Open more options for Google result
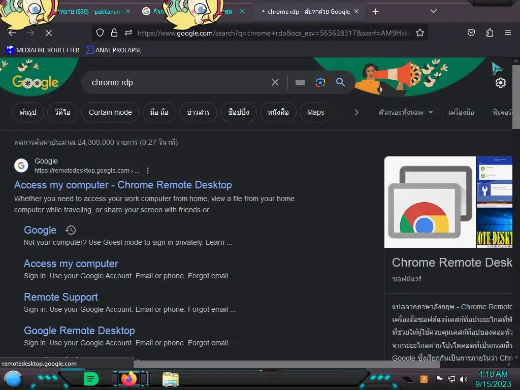This screenshot has width=520, height=390. (x=148, y=171)
